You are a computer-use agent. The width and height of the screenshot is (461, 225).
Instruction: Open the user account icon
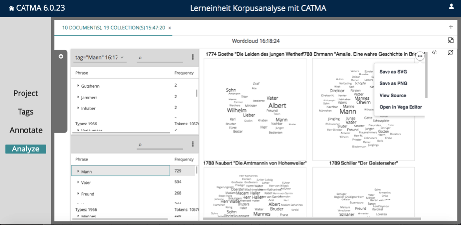pos(451,7)
